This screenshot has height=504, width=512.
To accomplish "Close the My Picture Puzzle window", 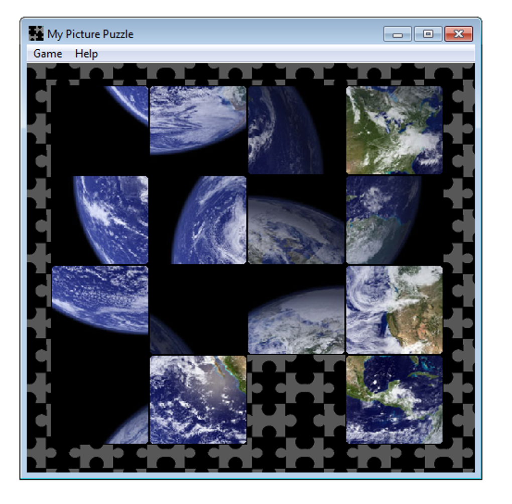I will (458, 34).
